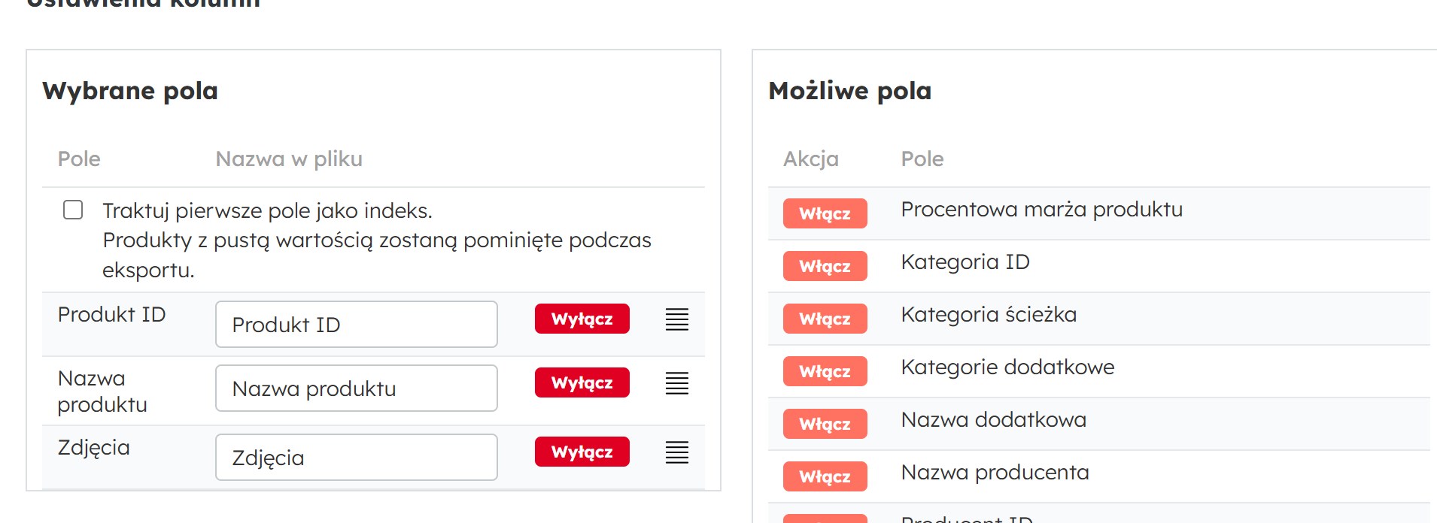Focus the Nazwa produktu text field

pos(356,388)
